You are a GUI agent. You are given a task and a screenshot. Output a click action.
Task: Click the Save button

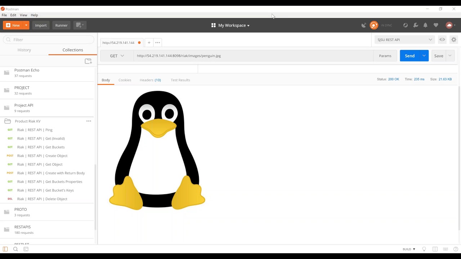tap(439, 56)
